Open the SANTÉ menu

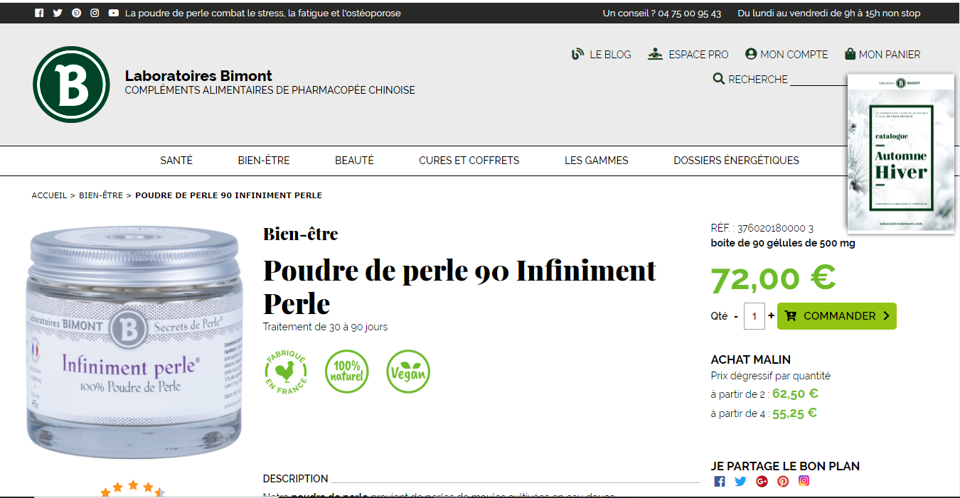tap(176, 161)
